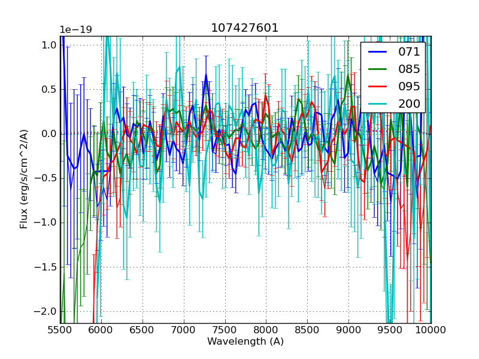Click the -1.0 y-axis tick label
The image size is (479, 359).
[47, 223]
